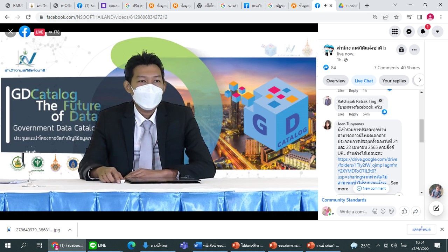
Task: Go back in Chrome
Action: [x=8, y=17]
